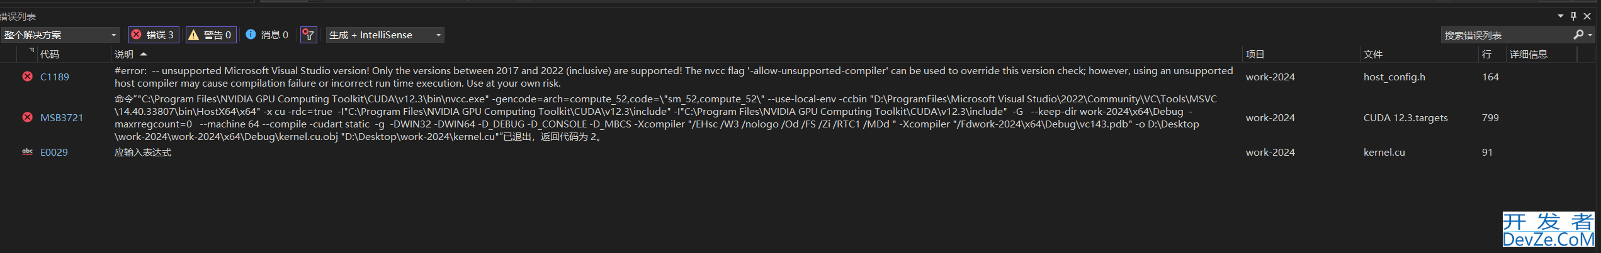This screenshot has height=253, width=1601.
Task: Toggle the 错误 3 errors filter
Action: click(154, 35)
